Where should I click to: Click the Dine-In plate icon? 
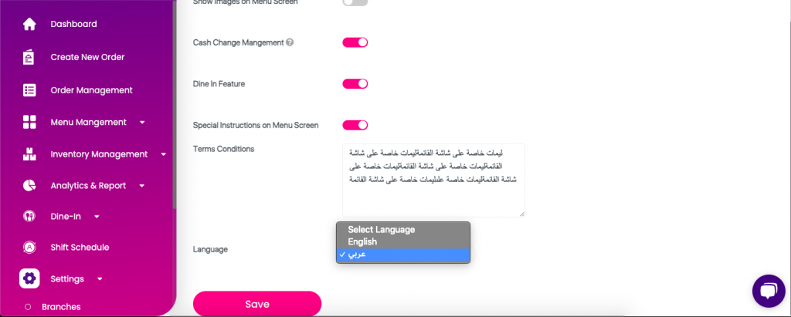[29, 217]
